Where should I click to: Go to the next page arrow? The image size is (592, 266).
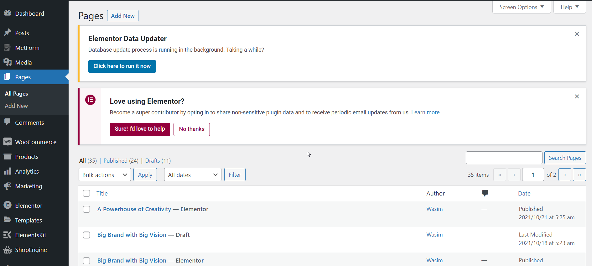(x=565, y=175)
